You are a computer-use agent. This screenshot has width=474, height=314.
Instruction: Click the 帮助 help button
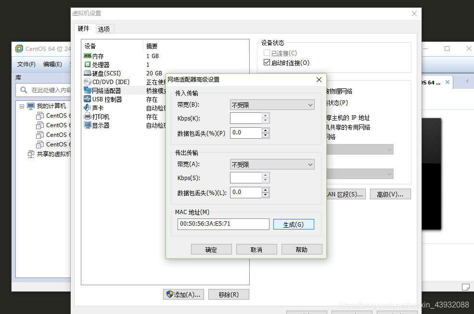pyautogui.click(x=302, y=250)
